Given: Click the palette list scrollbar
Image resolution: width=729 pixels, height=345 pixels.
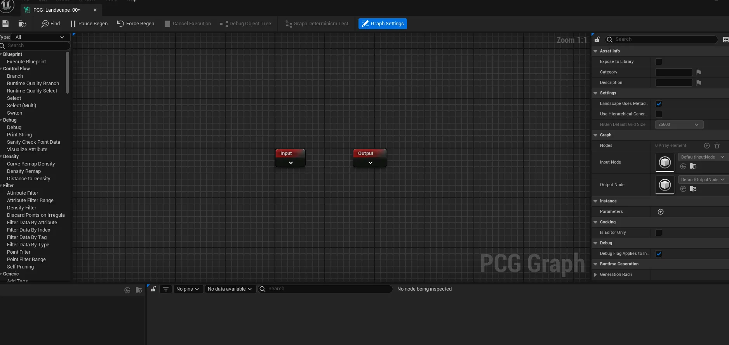Looking at the screenshot, I should pyautogui.click(x=68, y=73).
